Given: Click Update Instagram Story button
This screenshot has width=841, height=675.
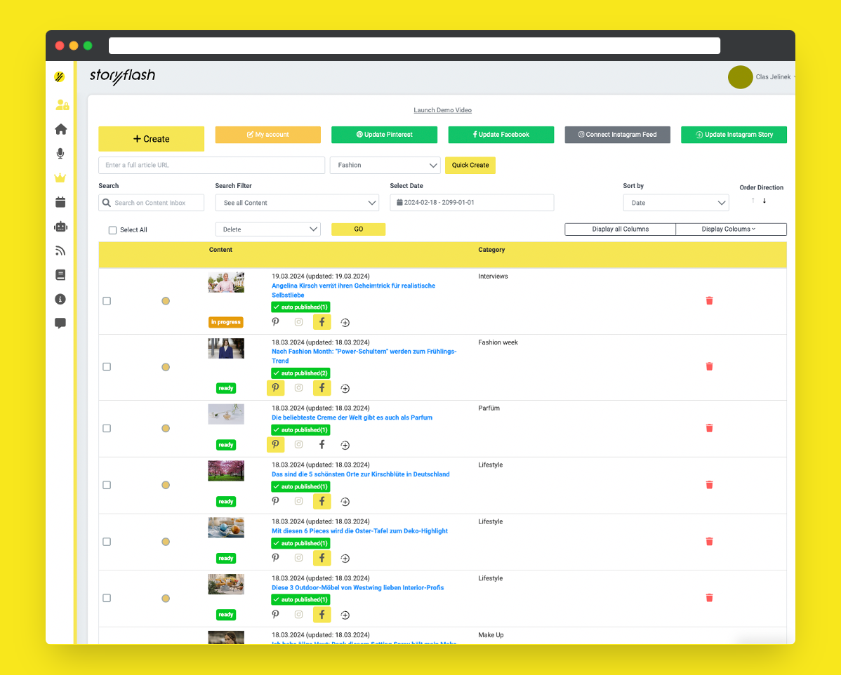Looking at the screenshot, I should tap(734, 135).
